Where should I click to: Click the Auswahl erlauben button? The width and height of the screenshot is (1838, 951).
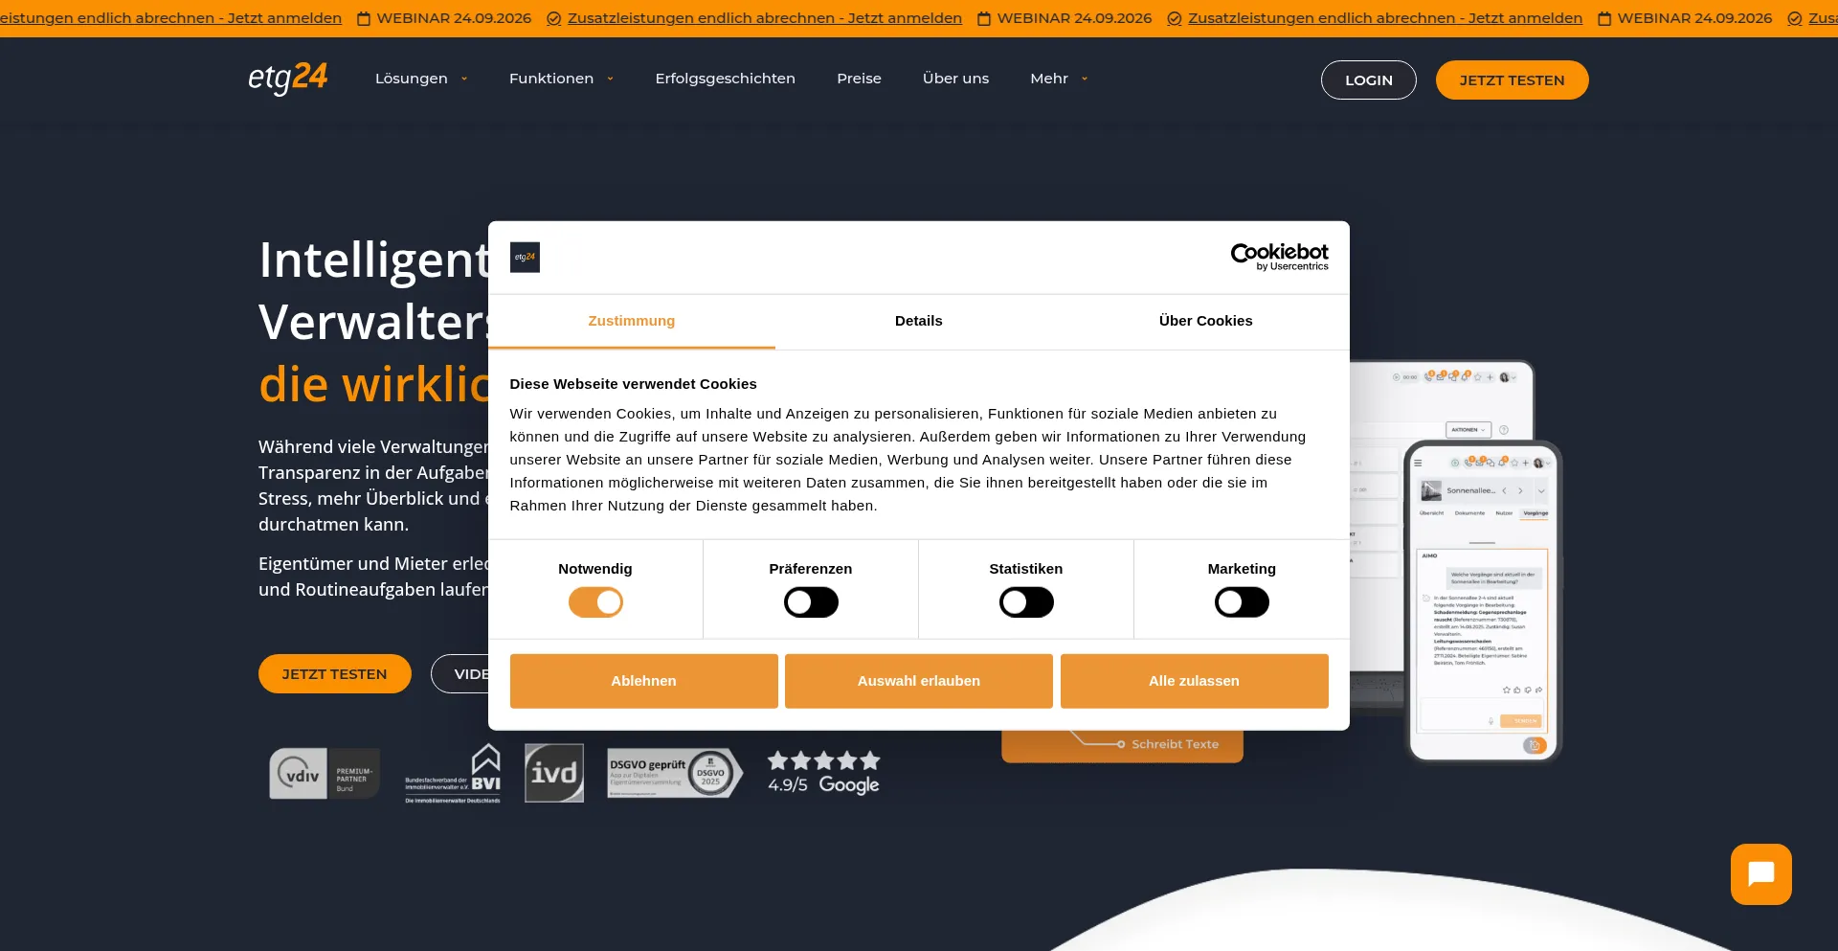tap(919, 681)
